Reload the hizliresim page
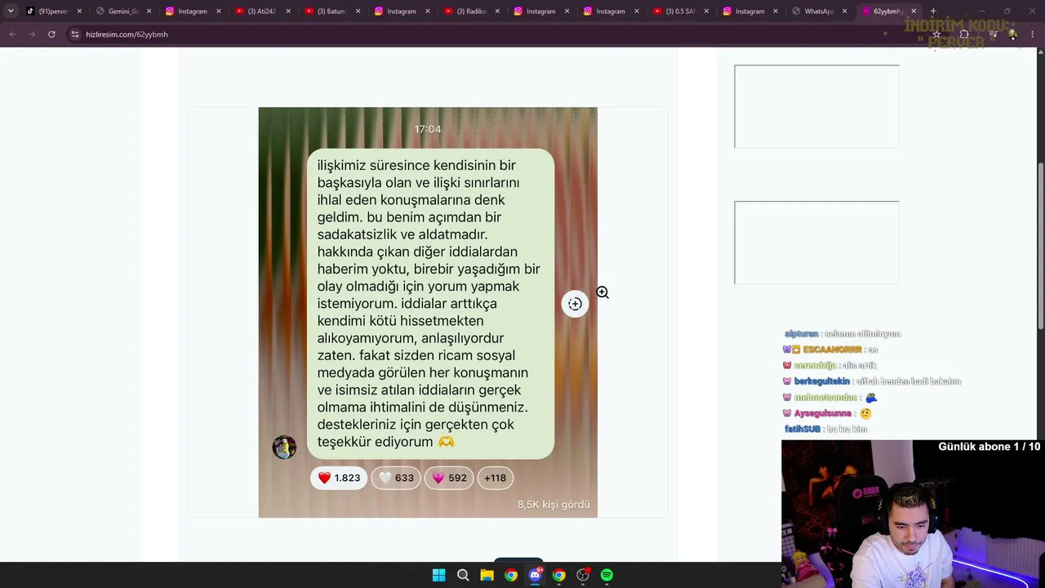The height and width of the screenshot is (588, 1045). tap(51, 34)
